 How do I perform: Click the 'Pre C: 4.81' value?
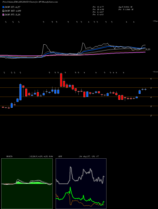coord(98,15)
